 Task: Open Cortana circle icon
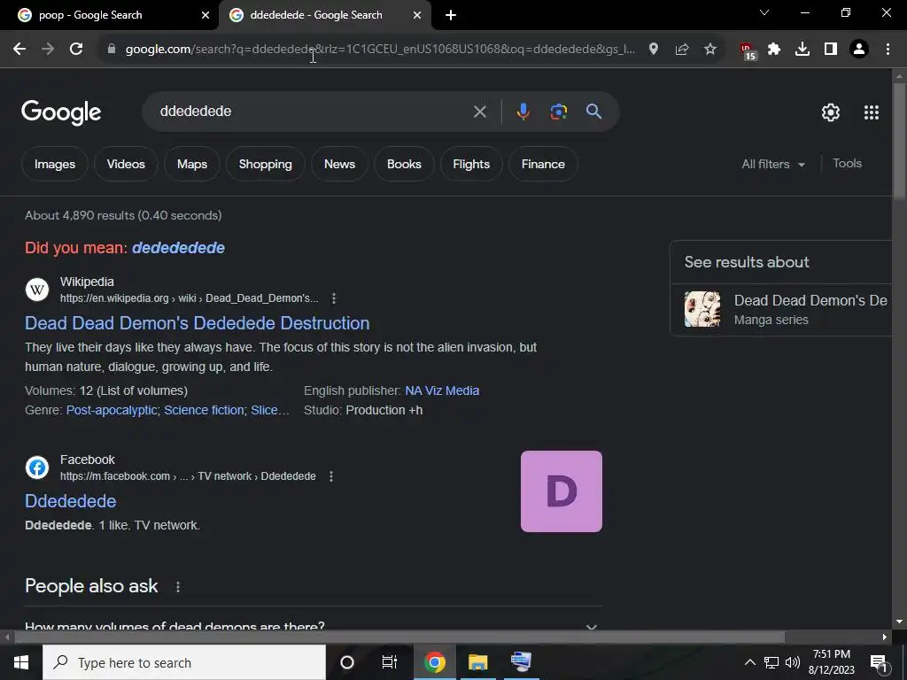[x=347, y=662]
